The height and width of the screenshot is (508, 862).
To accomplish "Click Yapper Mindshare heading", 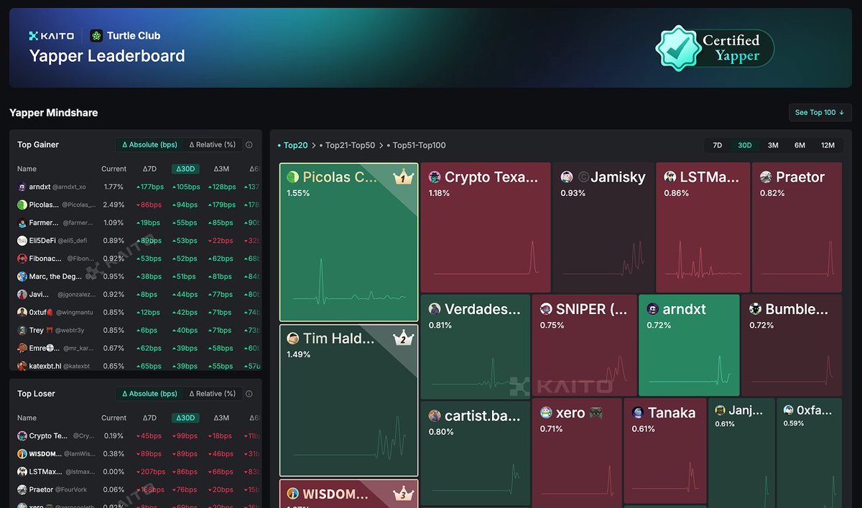I will 53,113.
